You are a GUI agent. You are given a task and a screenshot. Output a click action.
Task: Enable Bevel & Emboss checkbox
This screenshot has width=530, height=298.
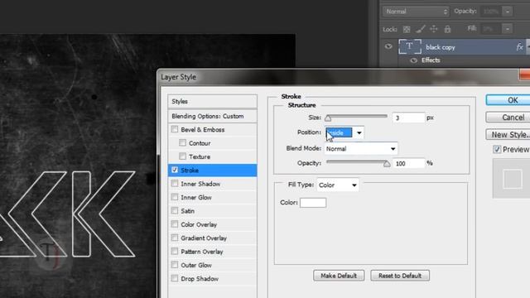point(175,129)
